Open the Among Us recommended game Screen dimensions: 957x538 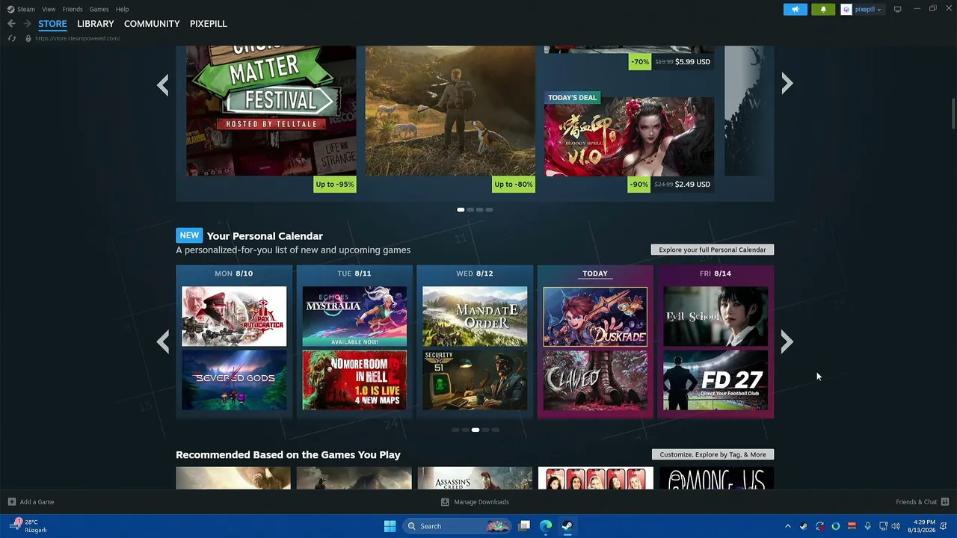point(716,478)
